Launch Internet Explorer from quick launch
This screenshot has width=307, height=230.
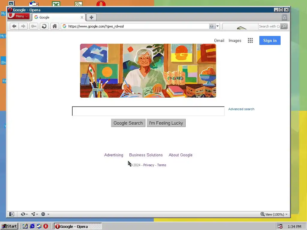(32, 226)
